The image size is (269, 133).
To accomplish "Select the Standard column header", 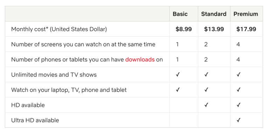I will coord(214,14).
